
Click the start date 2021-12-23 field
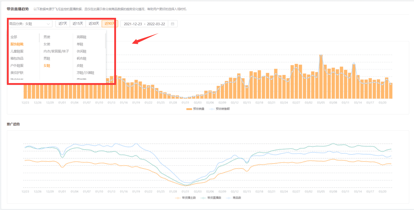[x=133, y=24]
